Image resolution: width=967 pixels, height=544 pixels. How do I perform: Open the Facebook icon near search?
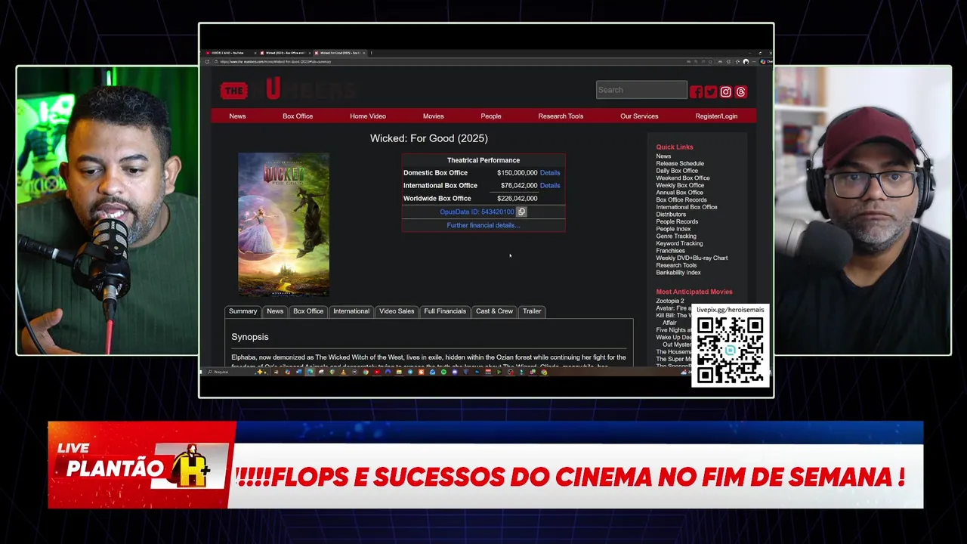(x=696, y=91)
